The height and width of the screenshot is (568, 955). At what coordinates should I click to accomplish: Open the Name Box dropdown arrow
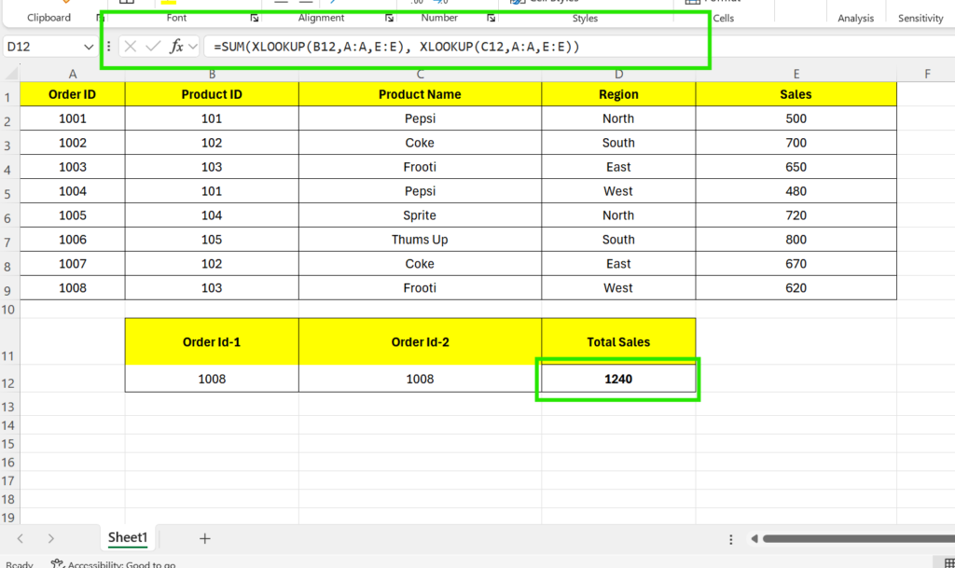(x=89, y=47)
